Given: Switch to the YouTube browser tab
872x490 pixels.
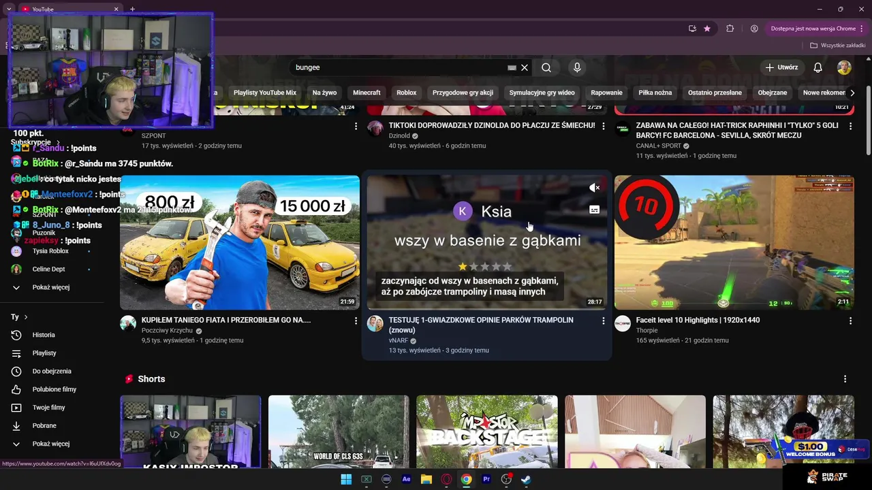Looking at the screenshot, I should [x=68, y=9].
